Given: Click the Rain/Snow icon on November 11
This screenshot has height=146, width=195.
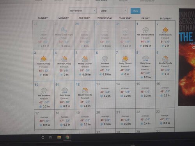Looking at the screenshot, I should pyautogui.click(x=65, y=90).
